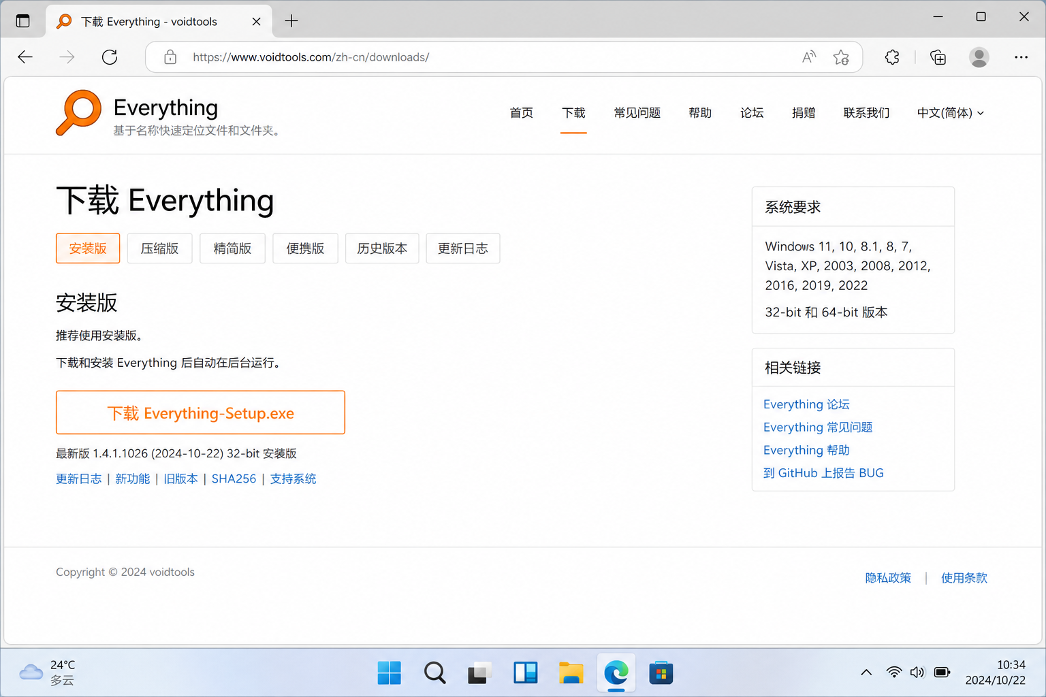The image size is (1046, 697).
Task: Open Edge settings and more menu
Action: pos(1021,57)
